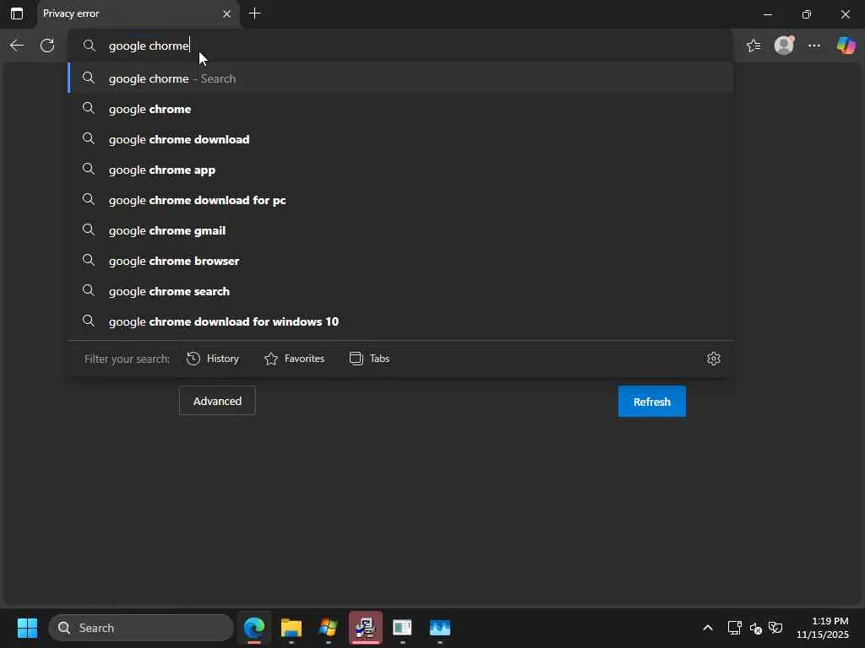Select 'google chorme - Search' suggestion
The height and width of the screenshot is (648, 865).
point(400,78)
